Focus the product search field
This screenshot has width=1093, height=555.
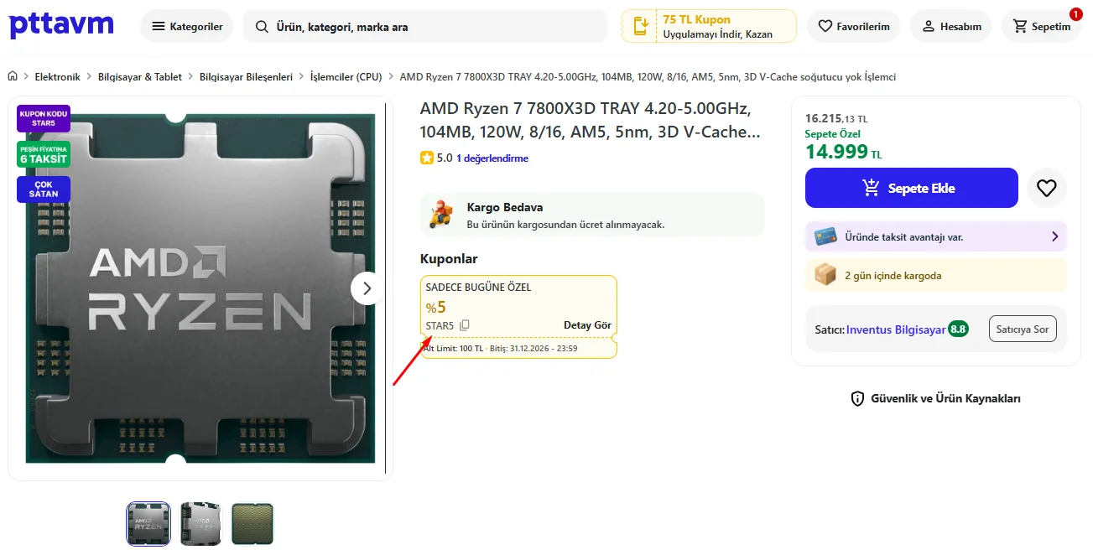(x=425, y=26)
